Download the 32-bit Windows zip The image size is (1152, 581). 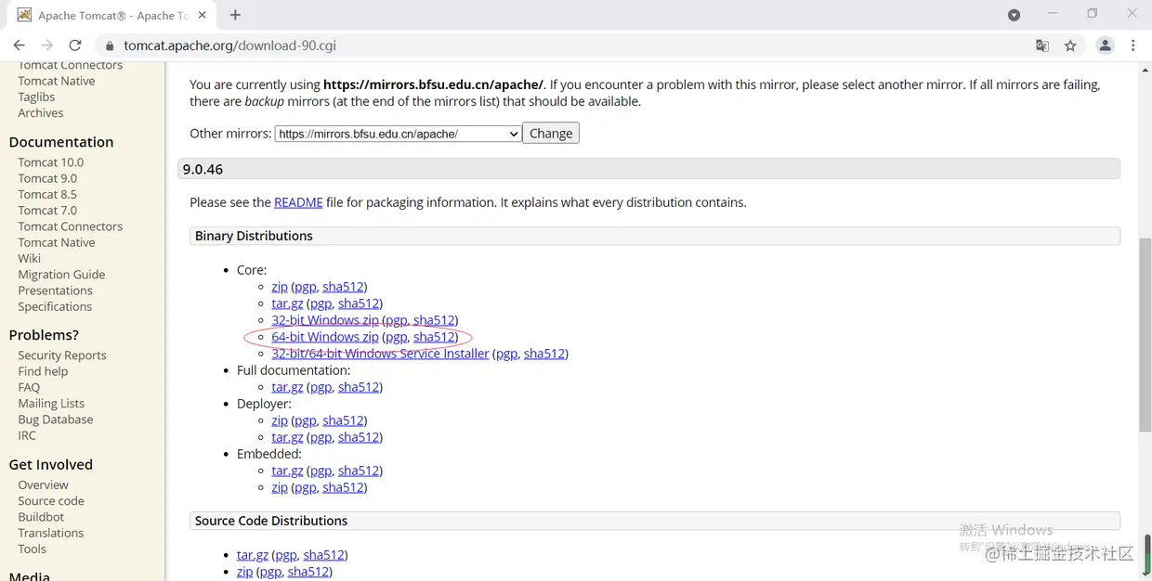click(x=325, y=320)
